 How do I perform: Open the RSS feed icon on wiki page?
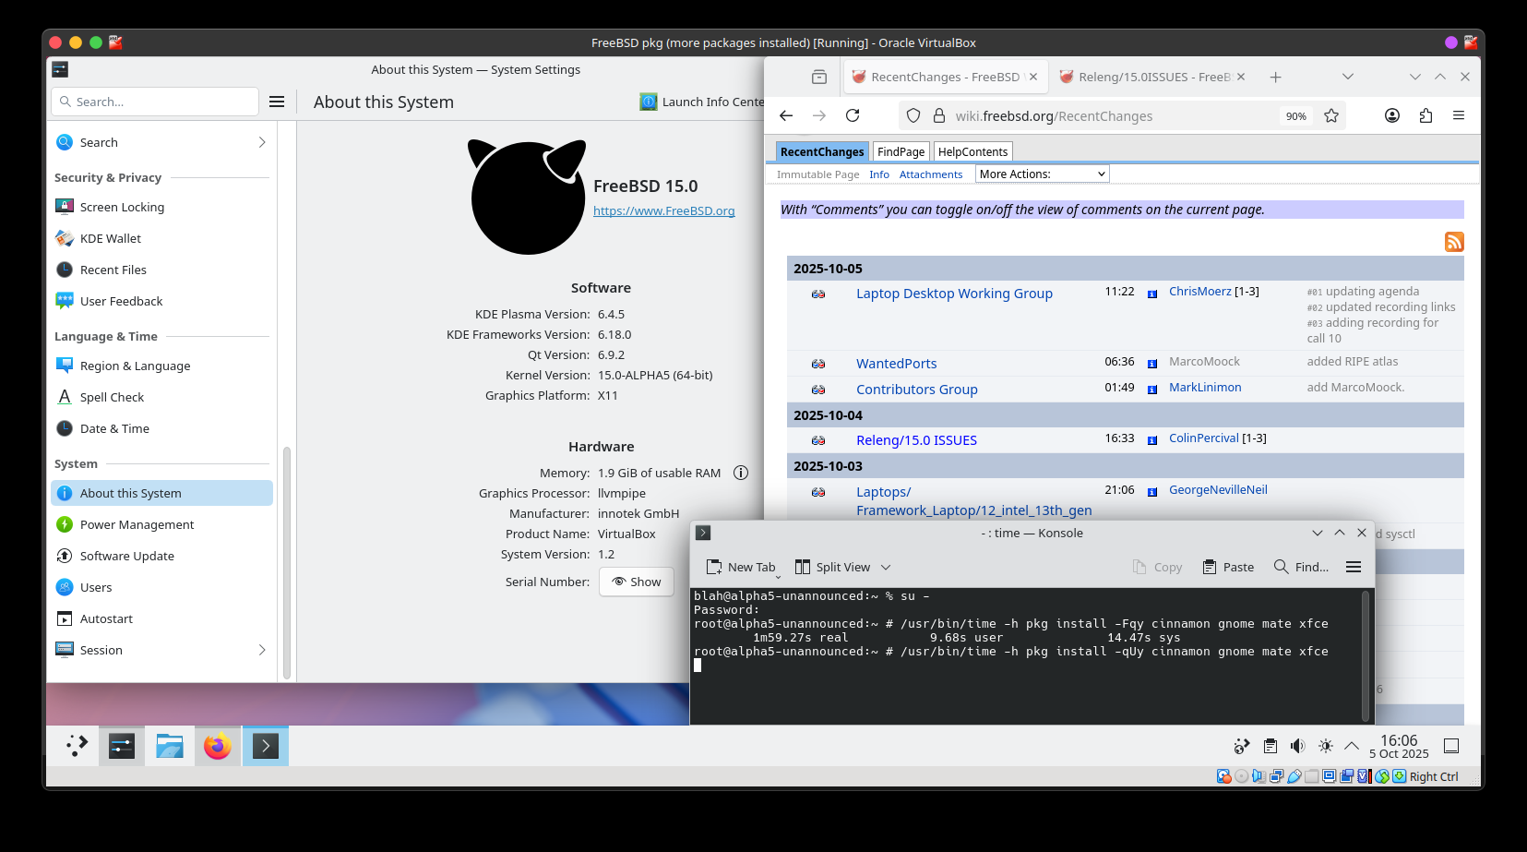point(1453,242)
